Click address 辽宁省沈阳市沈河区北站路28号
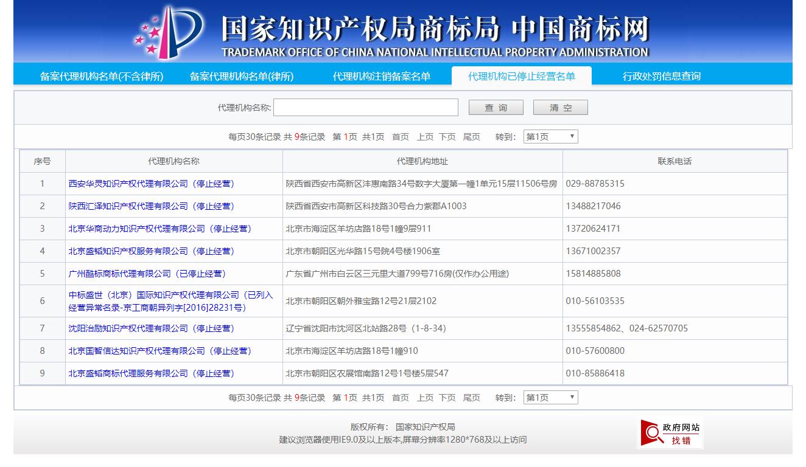The image size is (806, 467). tap(366, 328)
